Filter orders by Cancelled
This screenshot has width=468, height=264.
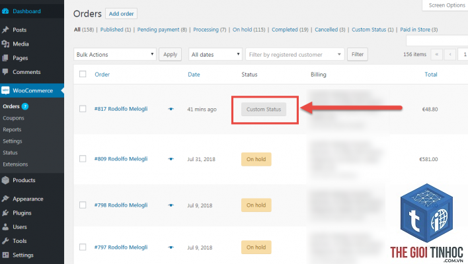pos(327,30)
